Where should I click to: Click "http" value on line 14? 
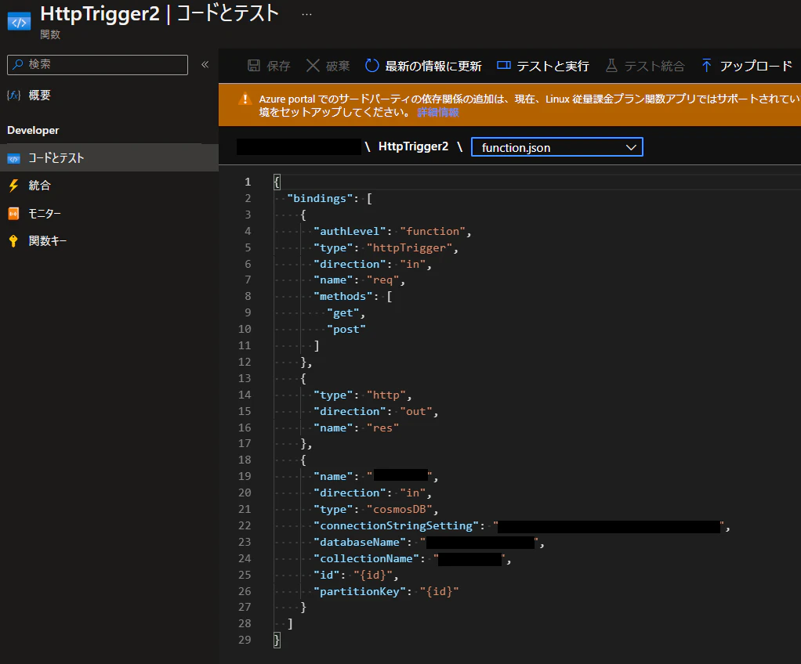click(386, 395)
